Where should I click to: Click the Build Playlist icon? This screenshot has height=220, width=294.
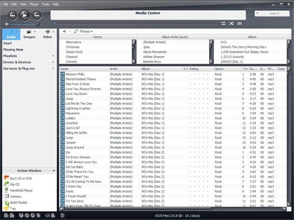pos(7,202)
